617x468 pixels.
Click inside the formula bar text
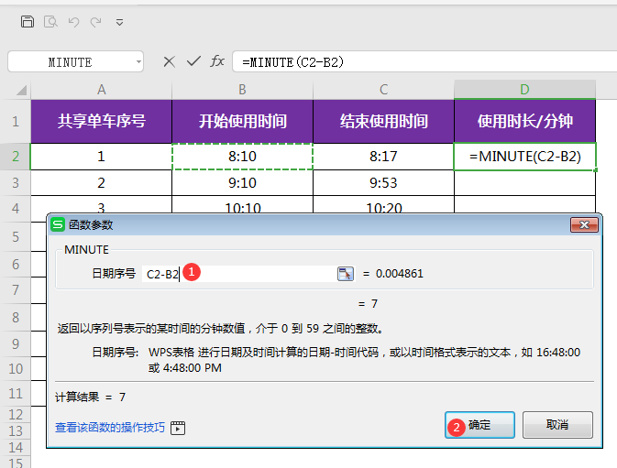(x=413, y=61)
